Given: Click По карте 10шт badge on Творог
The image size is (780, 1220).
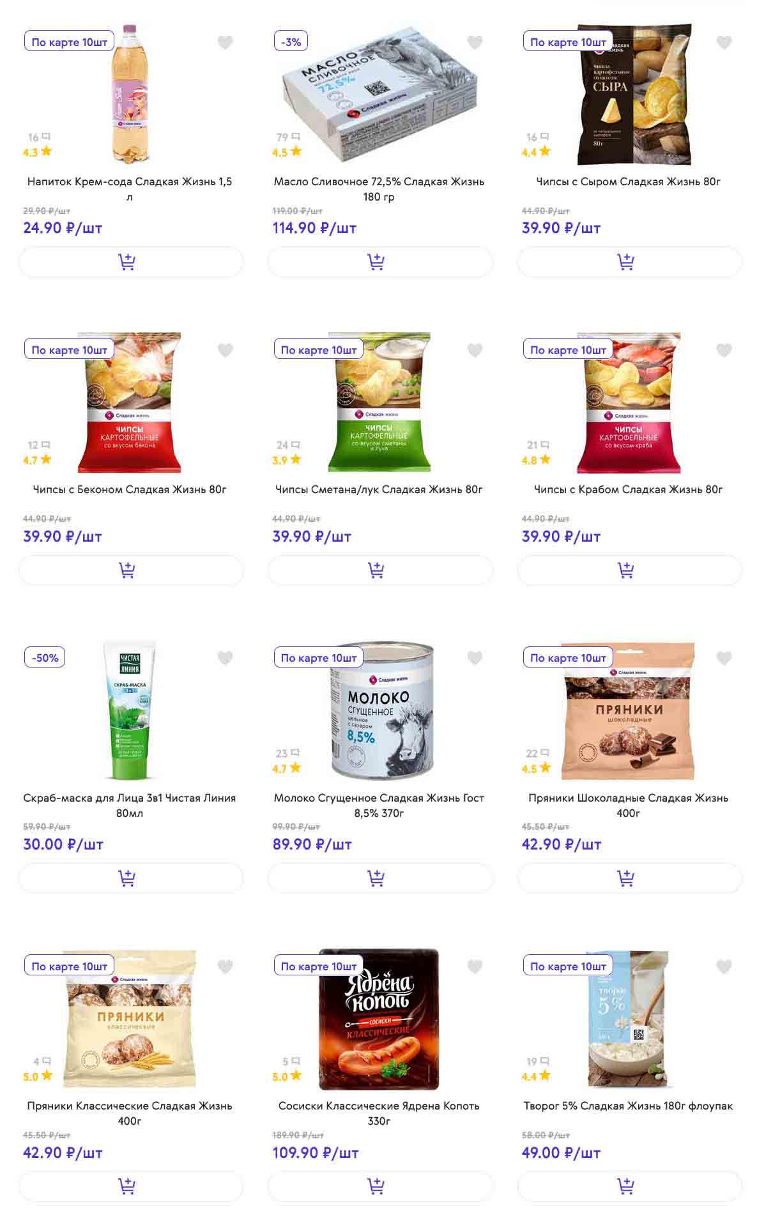Looking at the screenshot, I should point(568,966).
